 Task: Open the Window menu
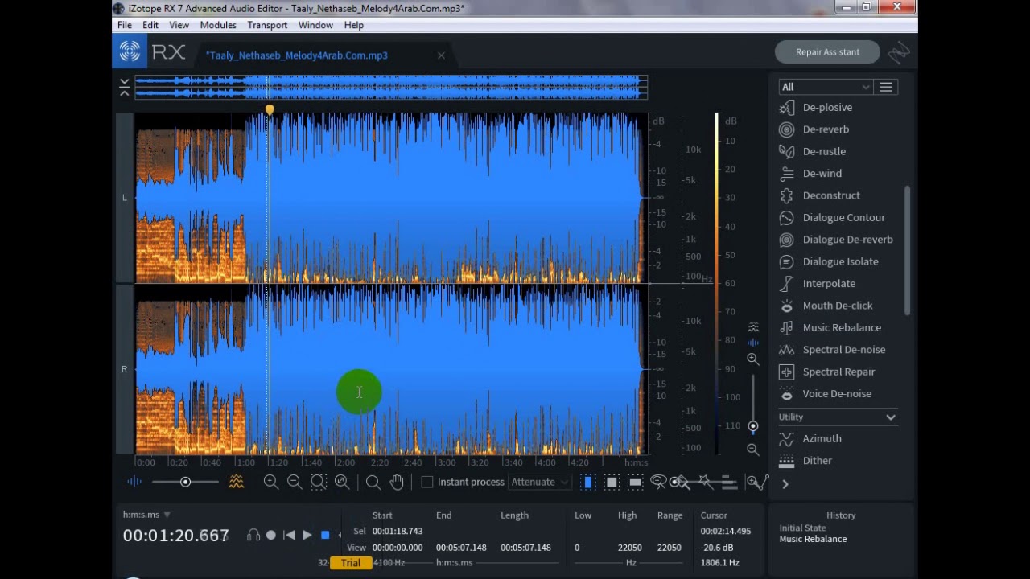[315, 25]
